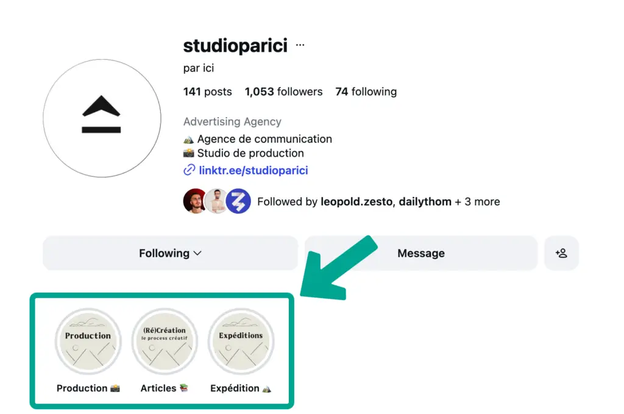Screen dimensions: 624x414
Task: Send a message via Message button
Action: tap(421, 253)
